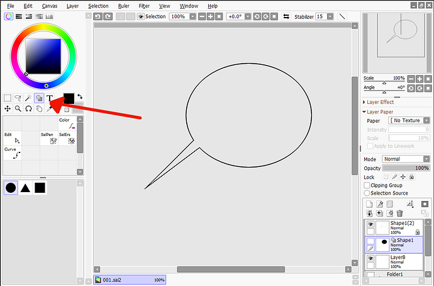Select the Curve shape tool
The image size is (434, 286).
tap(12, 153)
